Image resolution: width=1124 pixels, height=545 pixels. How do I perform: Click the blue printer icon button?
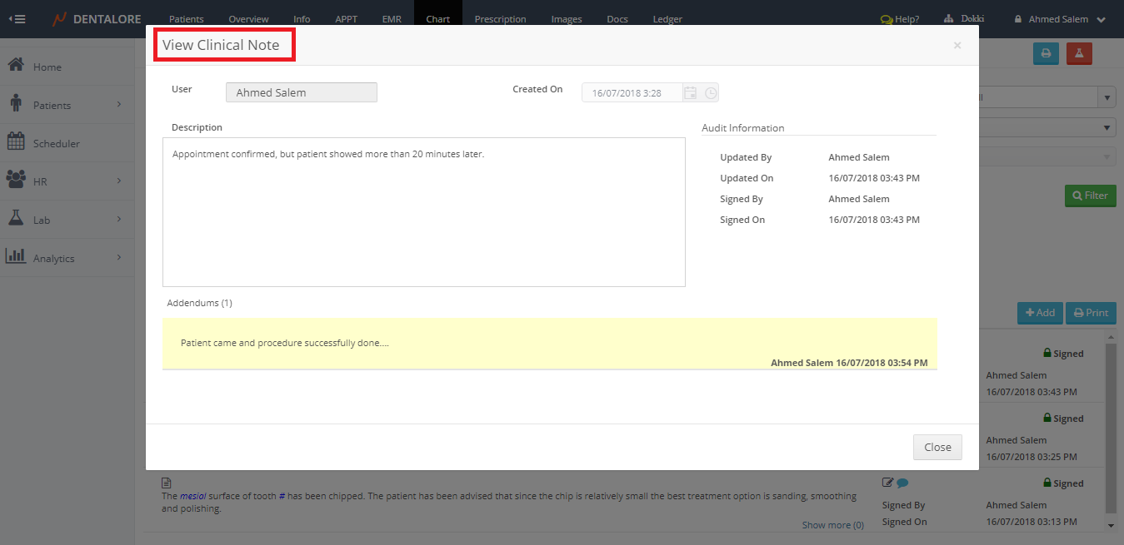pyautogui.click(x=1046, y=53)
